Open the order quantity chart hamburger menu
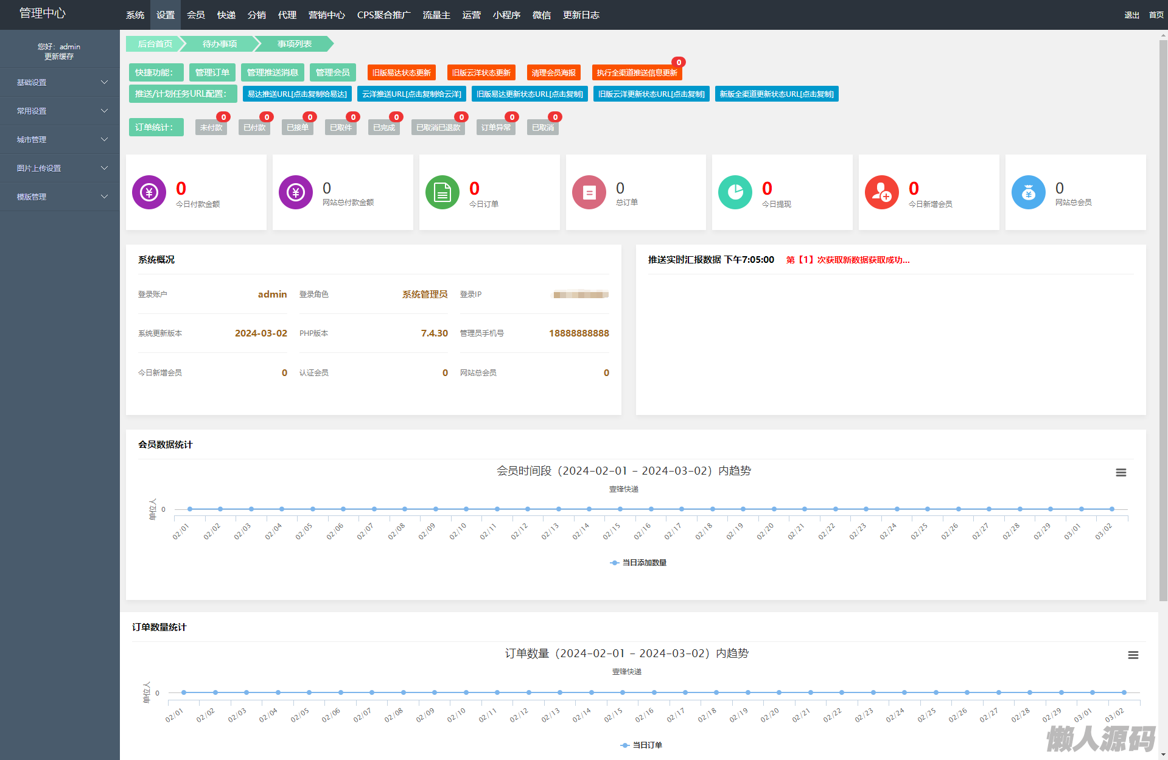 (1133, 655)
